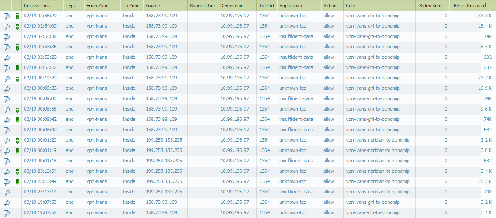Select the 9.6 K bytes received value
The height and width of the screenshot is (218, 496).
(x=486, y=109)
